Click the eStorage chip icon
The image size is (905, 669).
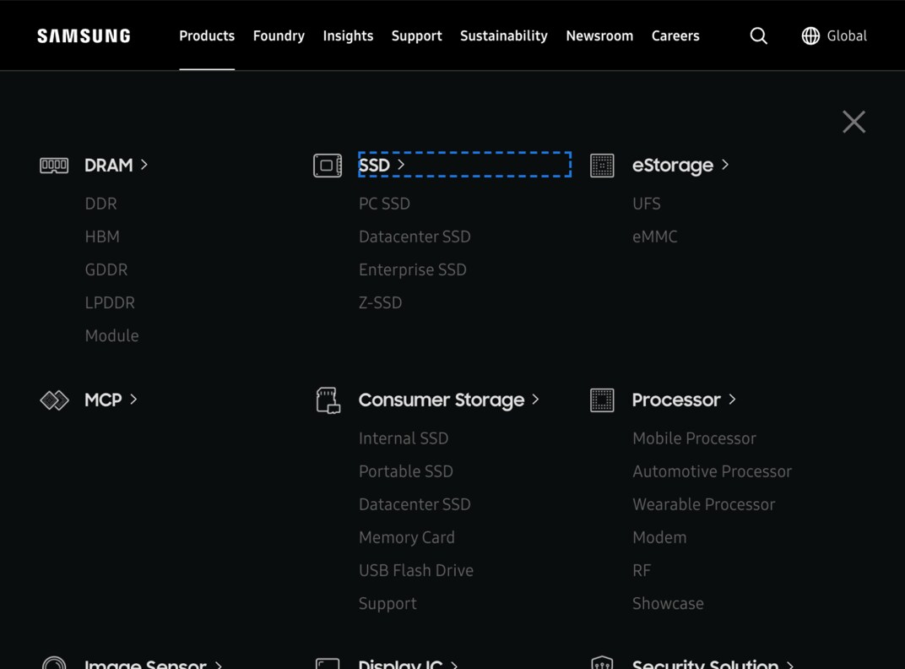[x=602, y=165]
